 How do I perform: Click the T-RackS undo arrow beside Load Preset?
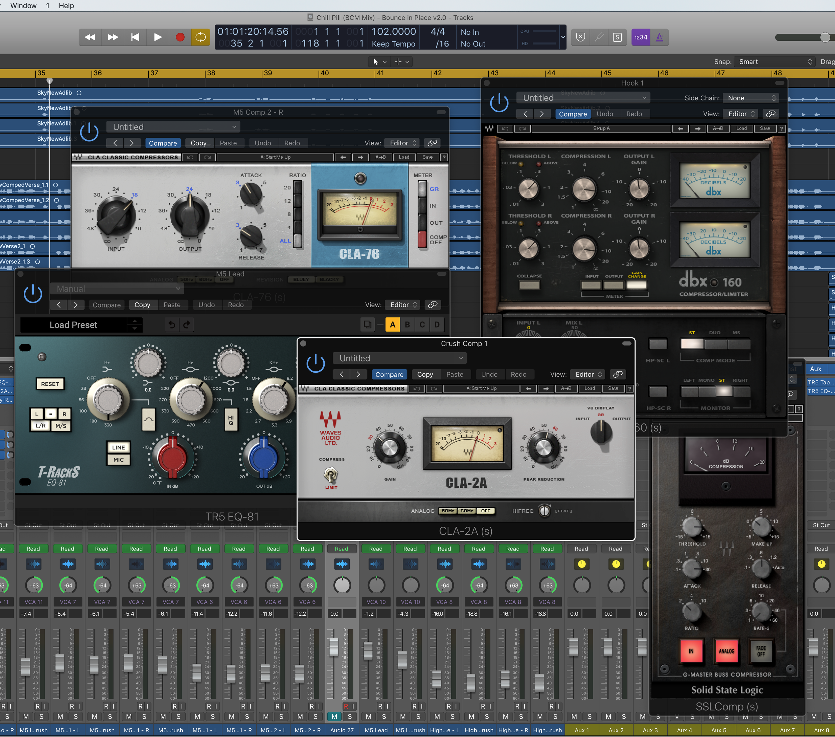pos(172,325)
